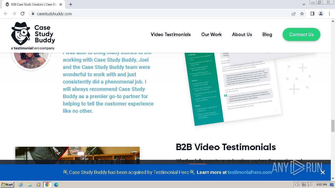Open media player taskbar icon
This screenshot has height=188, width=335.
tap(38, 185)
